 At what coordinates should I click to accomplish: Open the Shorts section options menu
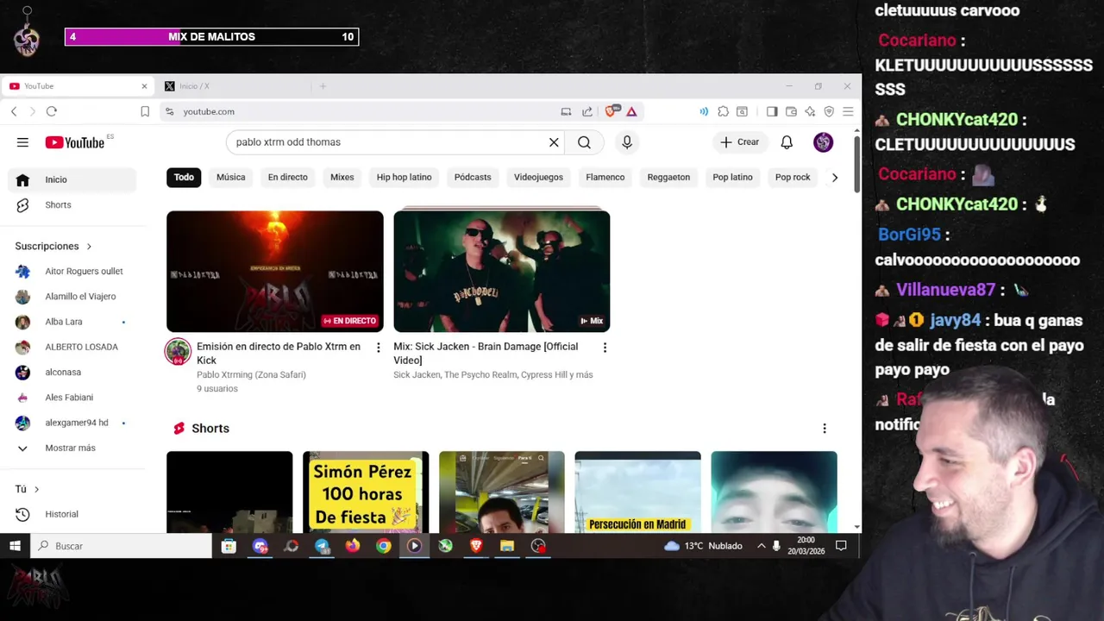coord(824,429)
